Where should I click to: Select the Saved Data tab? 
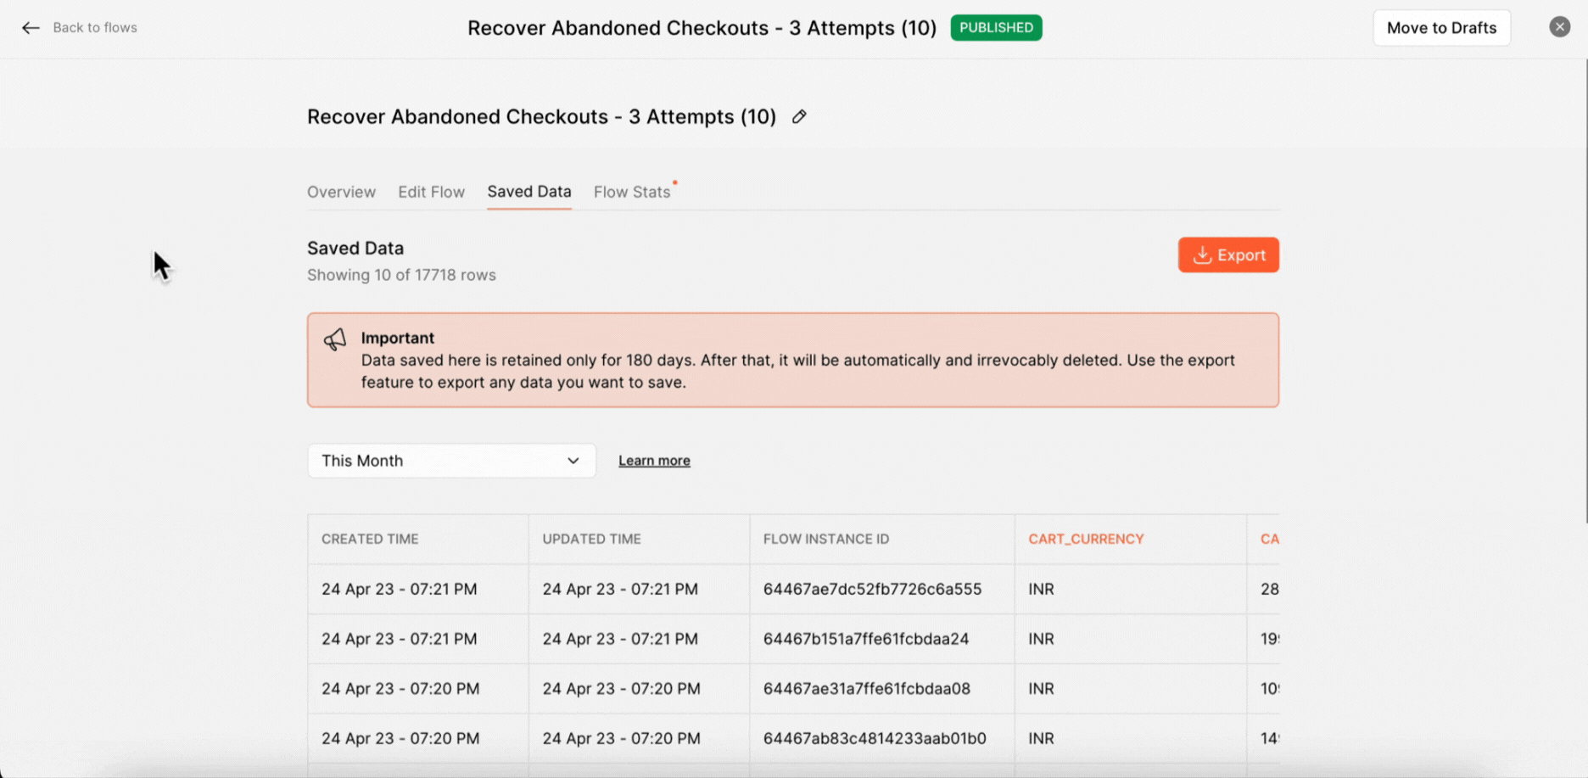pyautogui.click(x=529, y=192)
